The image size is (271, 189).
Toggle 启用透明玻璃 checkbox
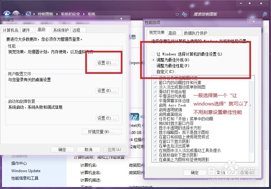point(155,110)
